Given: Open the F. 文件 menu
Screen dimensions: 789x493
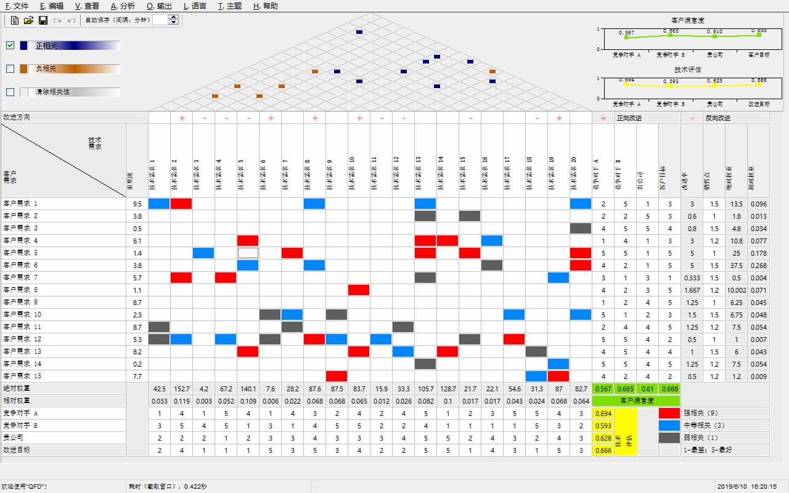Looking at the screenshot, I should 17,6.
